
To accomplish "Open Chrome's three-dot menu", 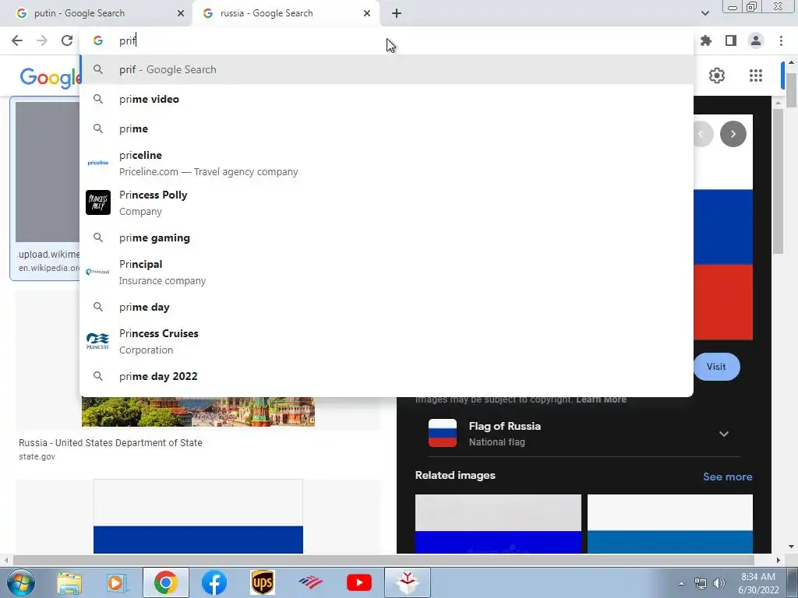I will [781, 40].
